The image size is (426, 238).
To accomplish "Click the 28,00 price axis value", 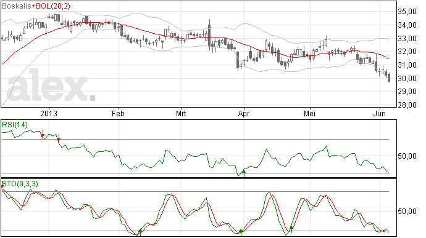I will tap(407, 105).
